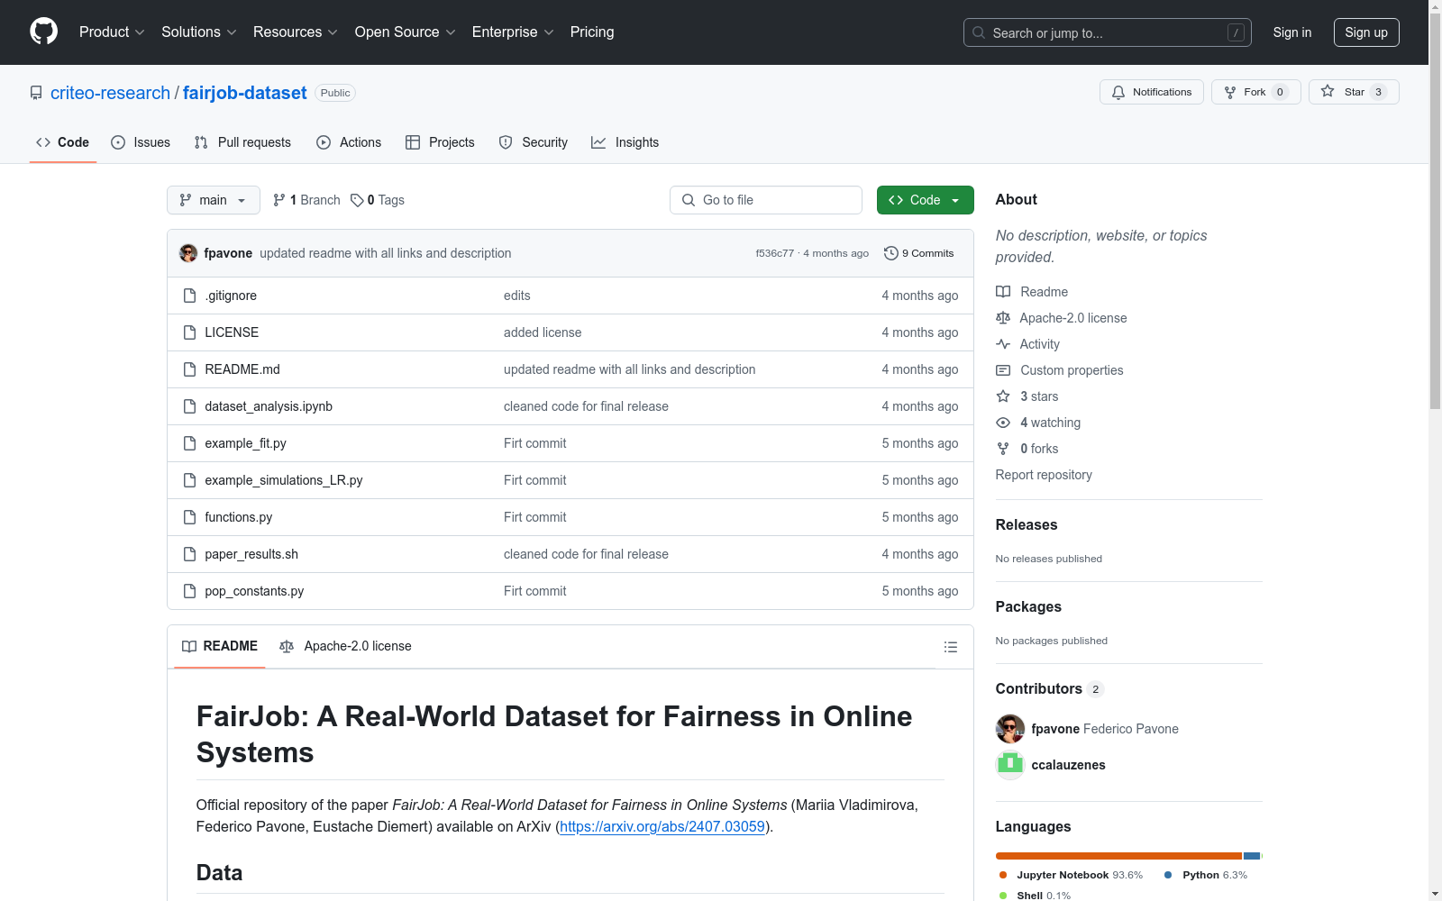1442x901 pixels.
Task: Click the ccalauzenes contributor avatar
Action: 1010,765
